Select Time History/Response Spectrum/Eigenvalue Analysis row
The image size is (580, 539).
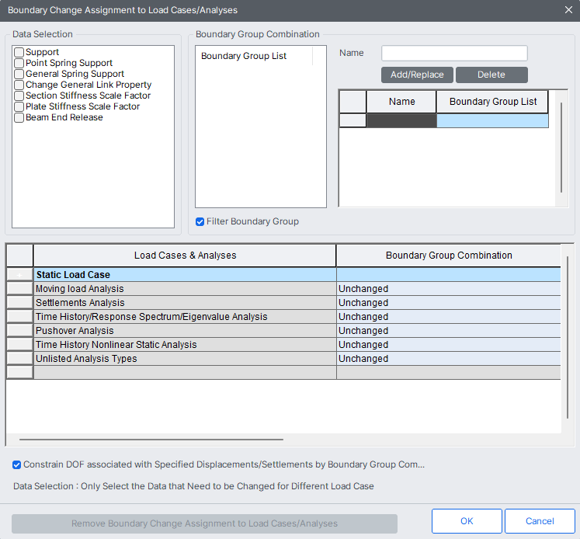(185, 317)
